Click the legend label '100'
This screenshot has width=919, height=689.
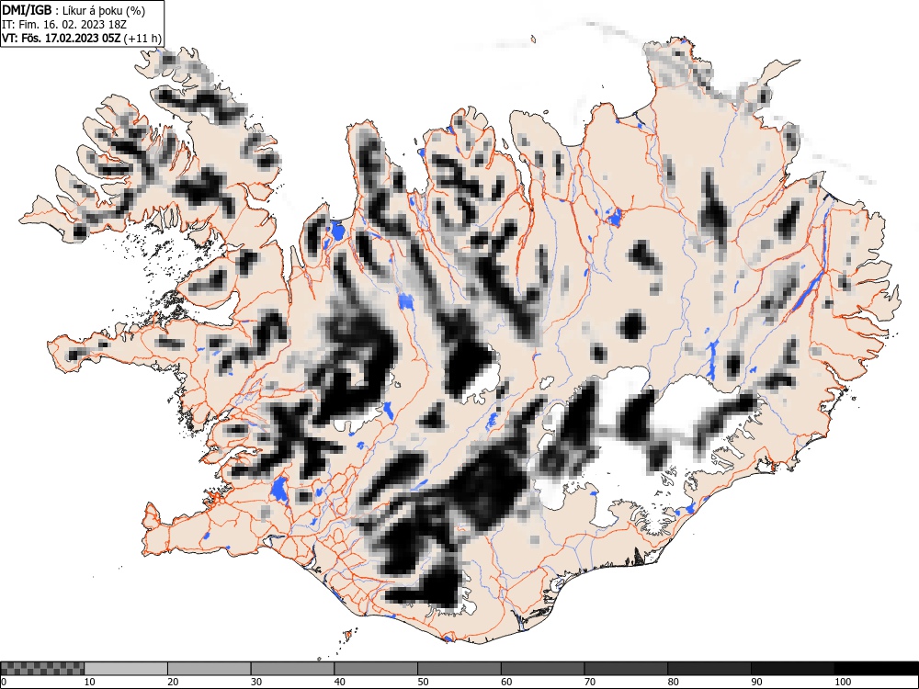[842, 682]
